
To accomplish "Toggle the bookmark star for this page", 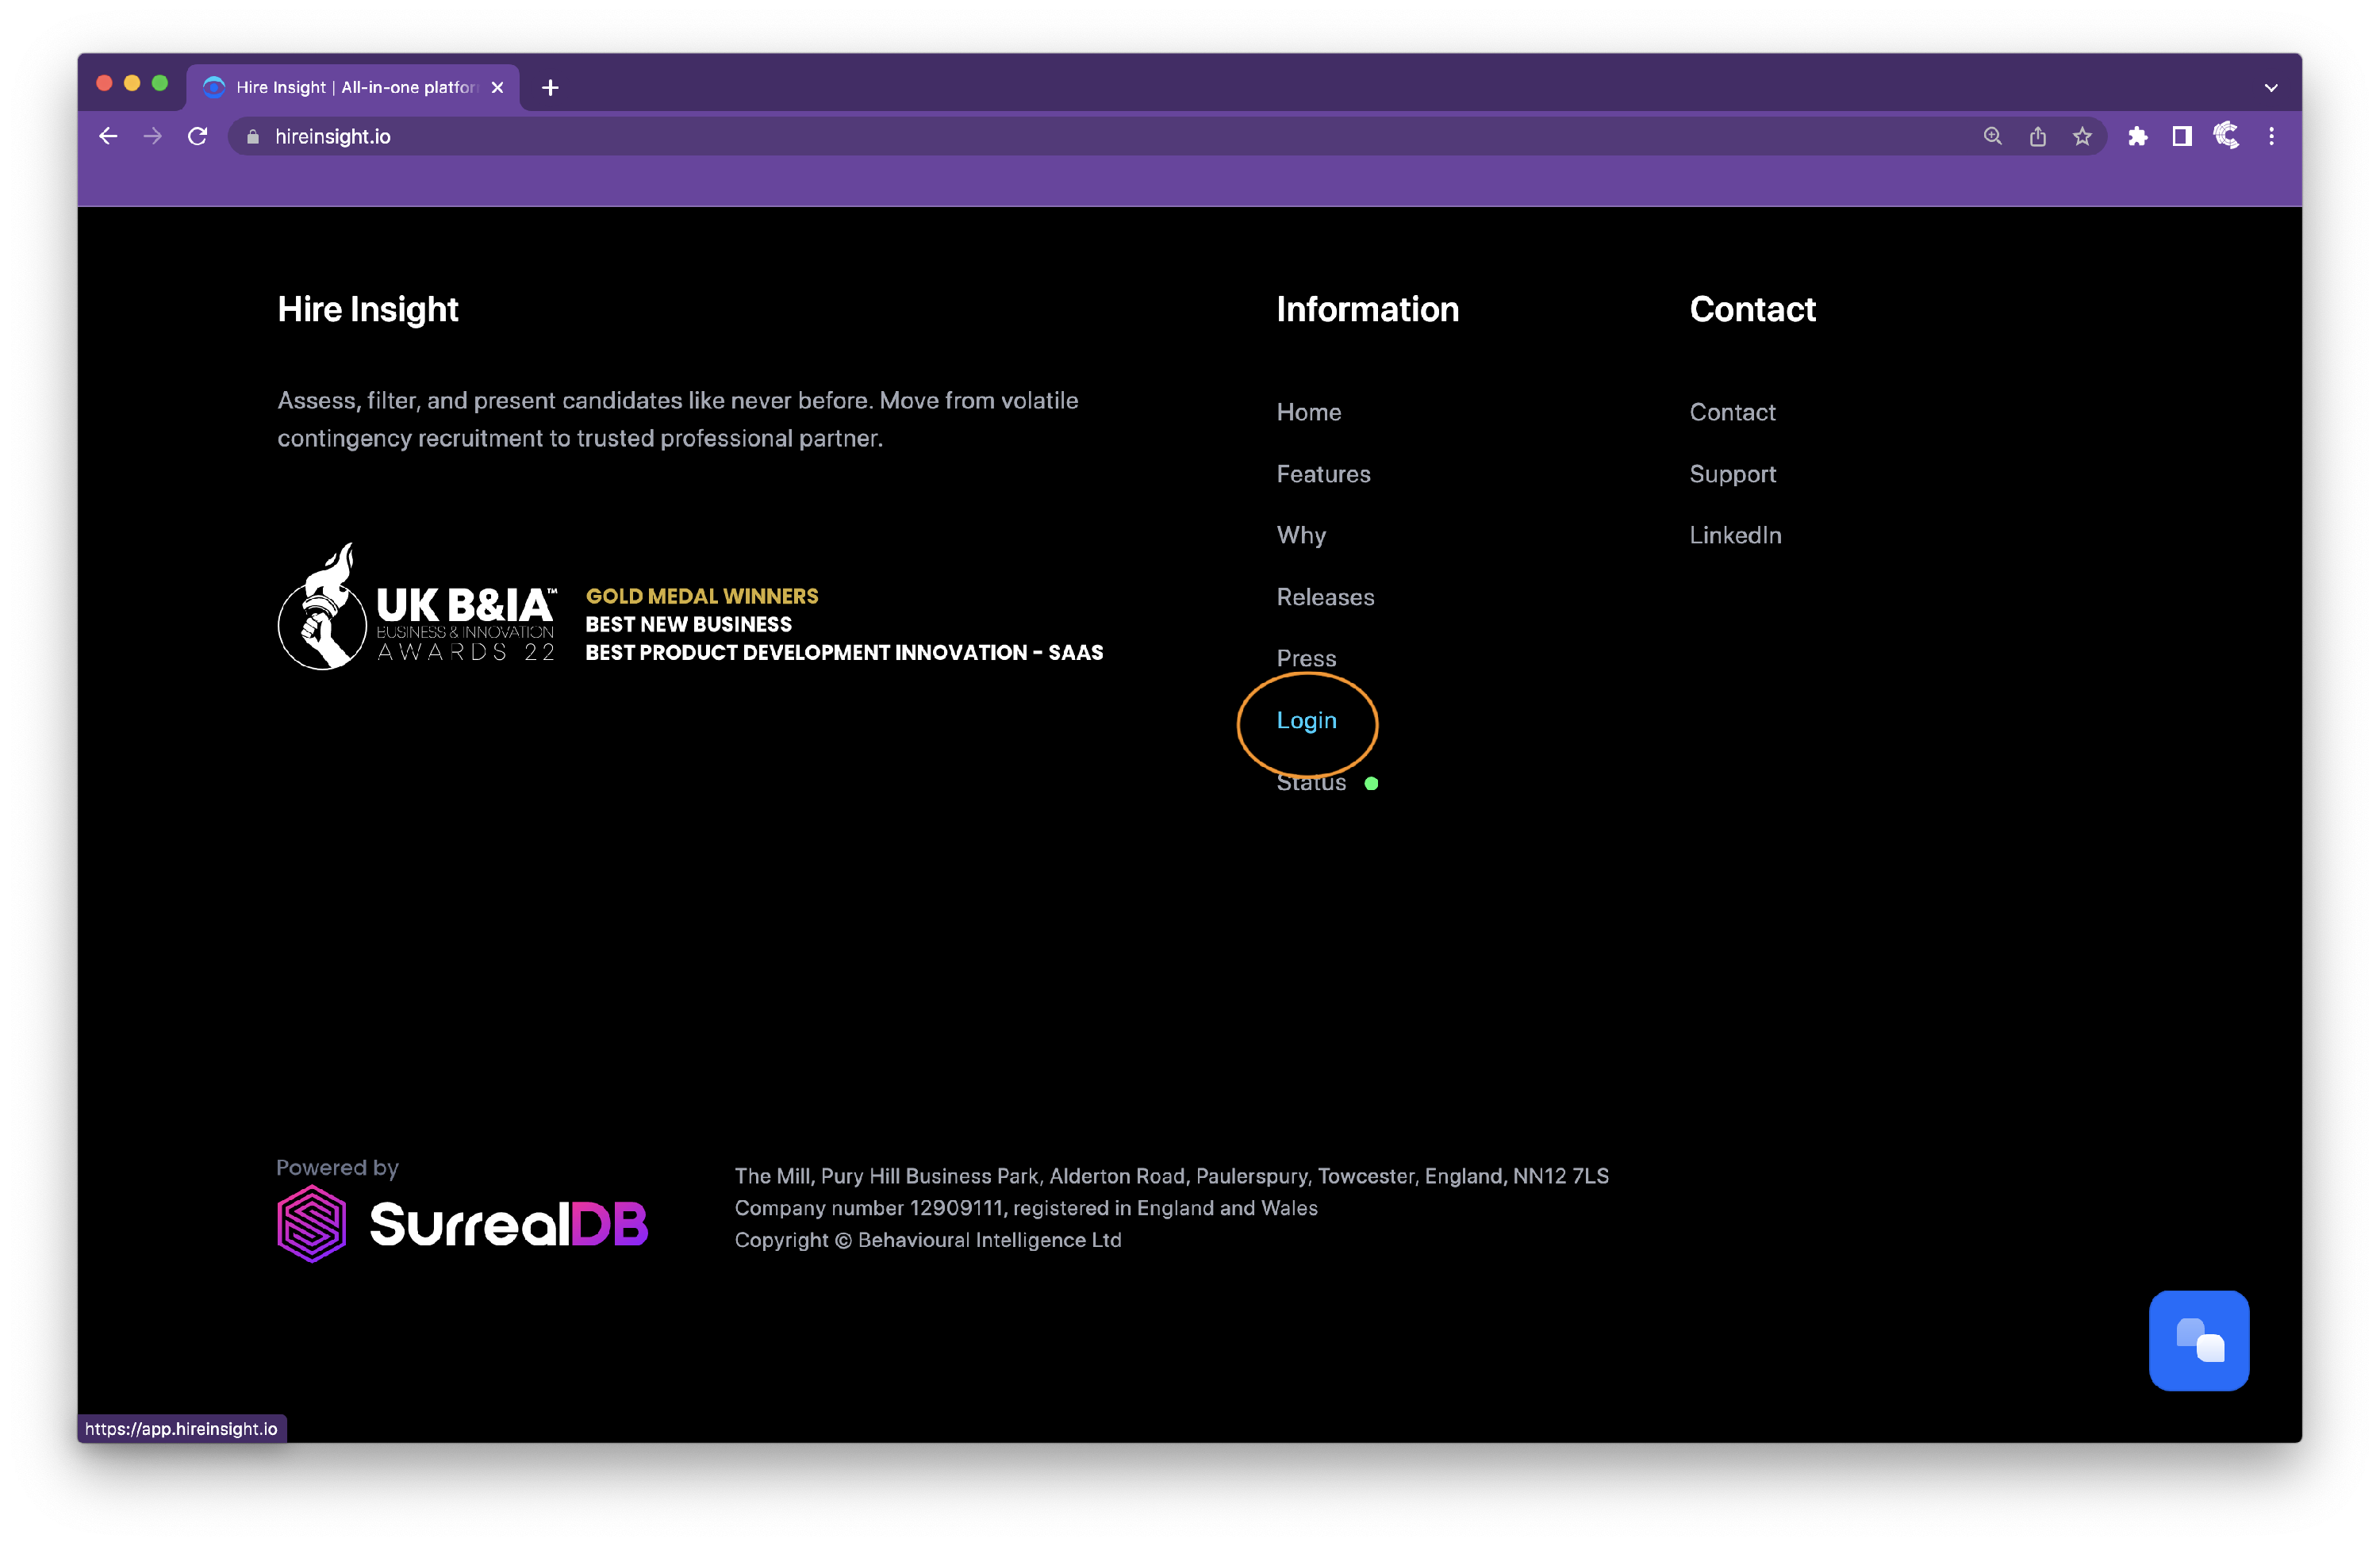I will pyautogui.click(x=2084, y=136).
